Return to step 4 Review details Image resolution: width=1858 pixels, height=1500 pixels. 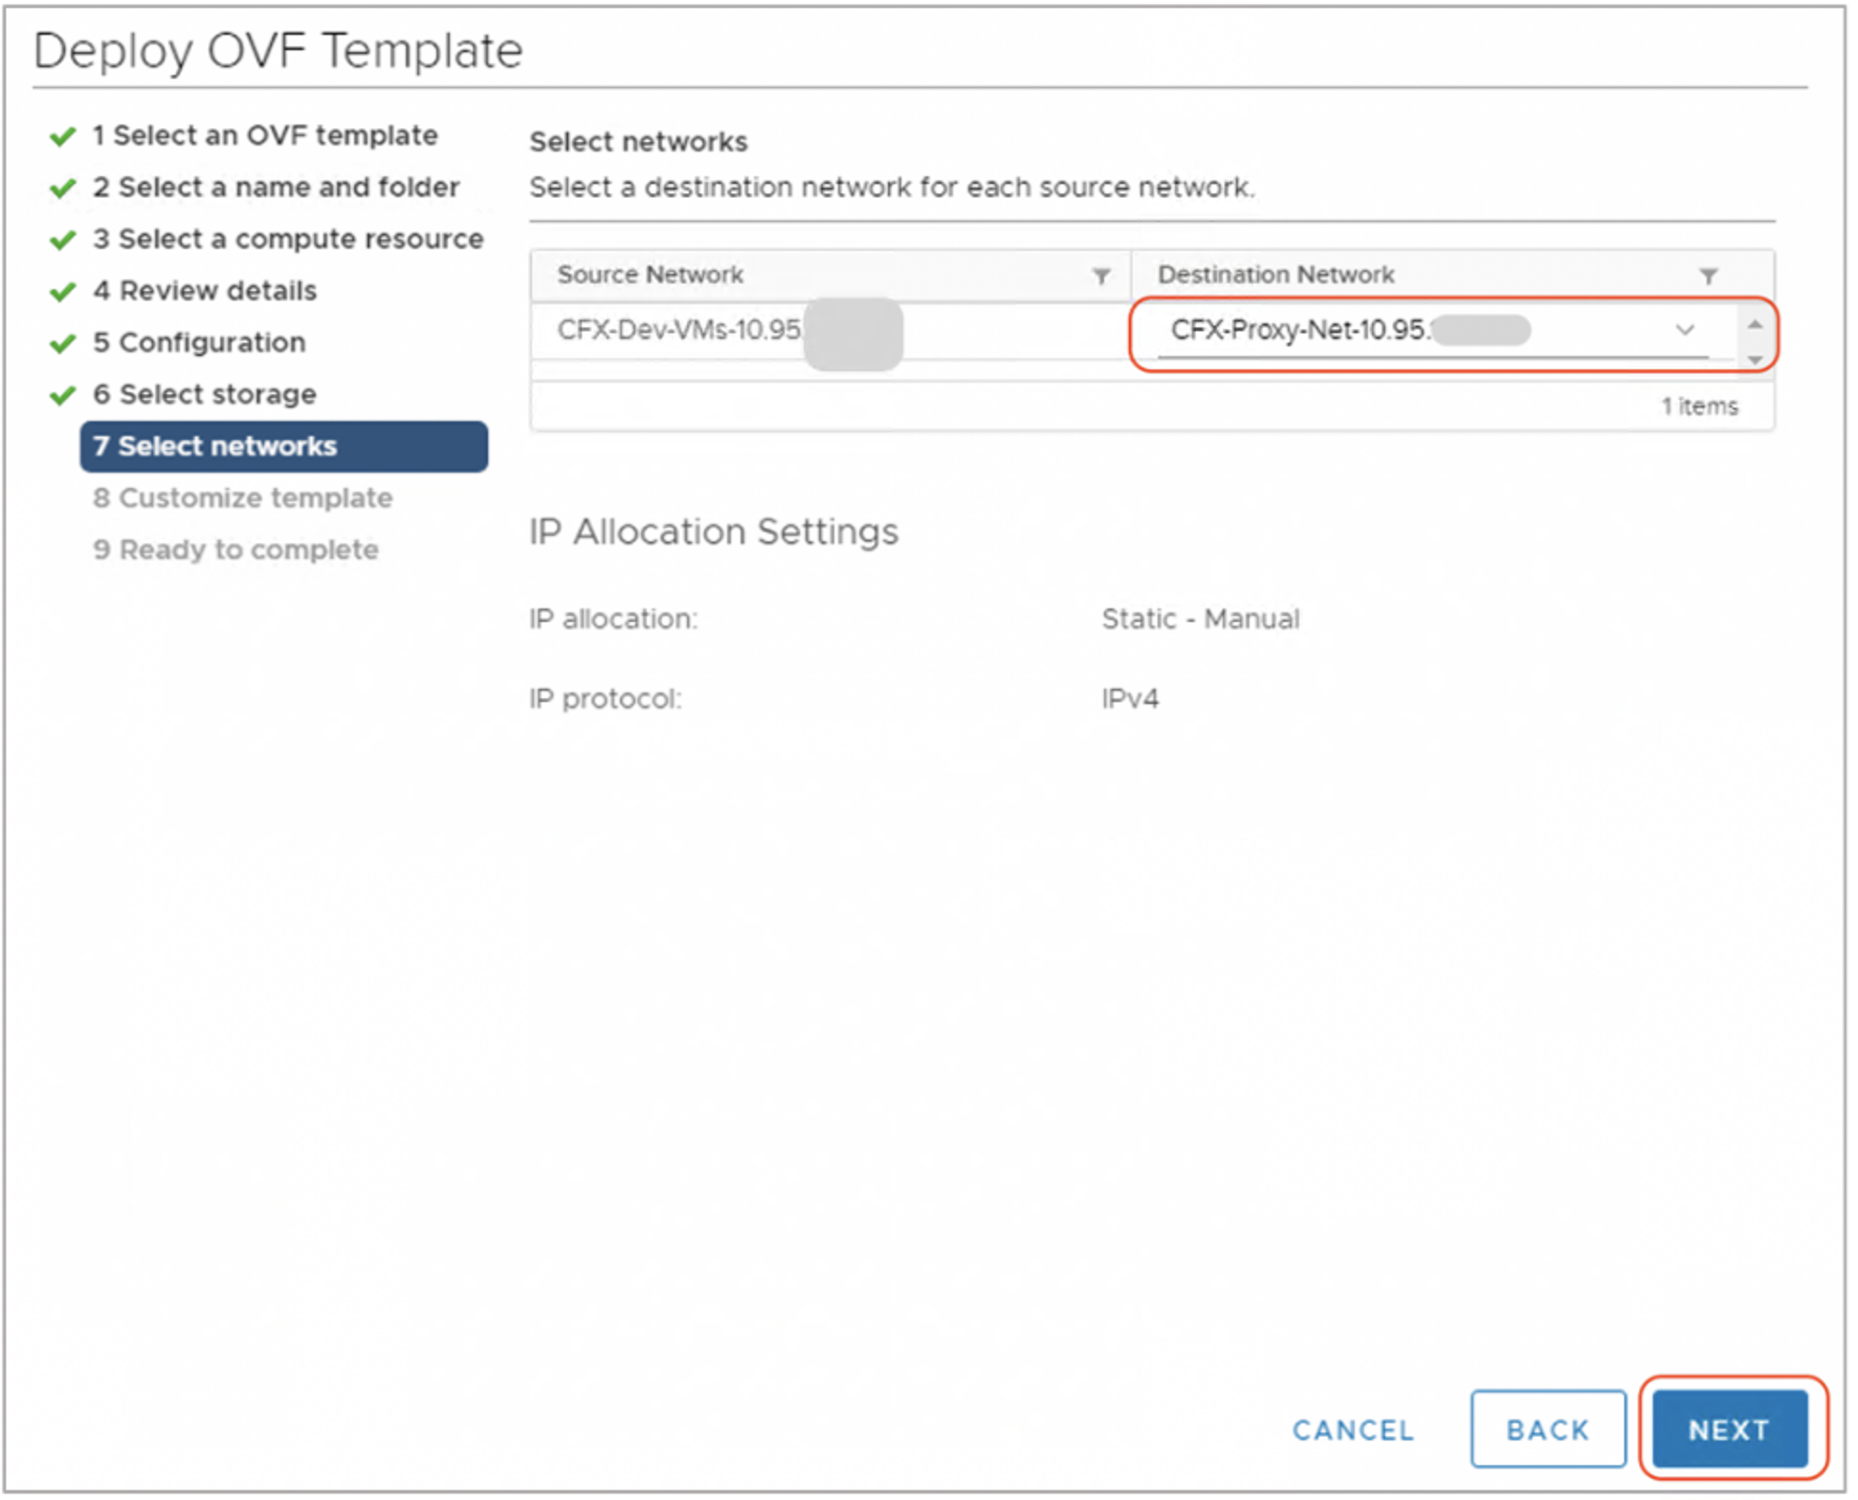pyautogui.click(x=204, y=291)
